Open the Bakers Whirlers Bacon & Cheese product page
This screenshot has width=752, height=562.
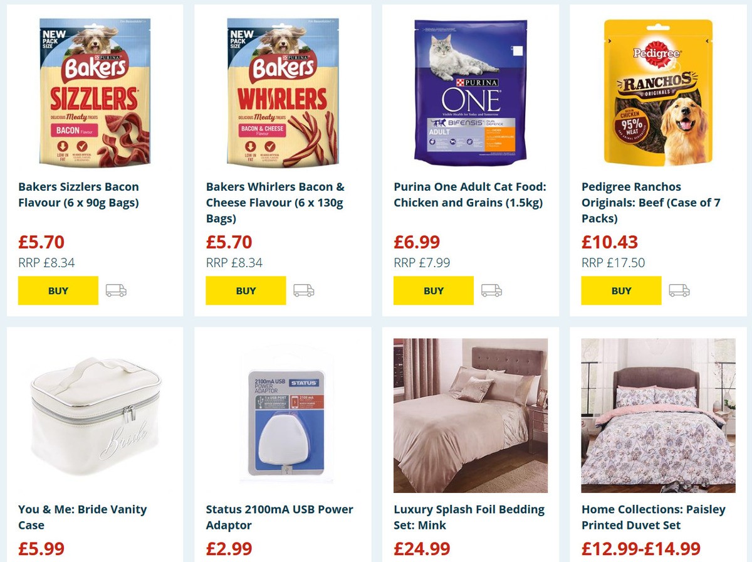point(273,202)
